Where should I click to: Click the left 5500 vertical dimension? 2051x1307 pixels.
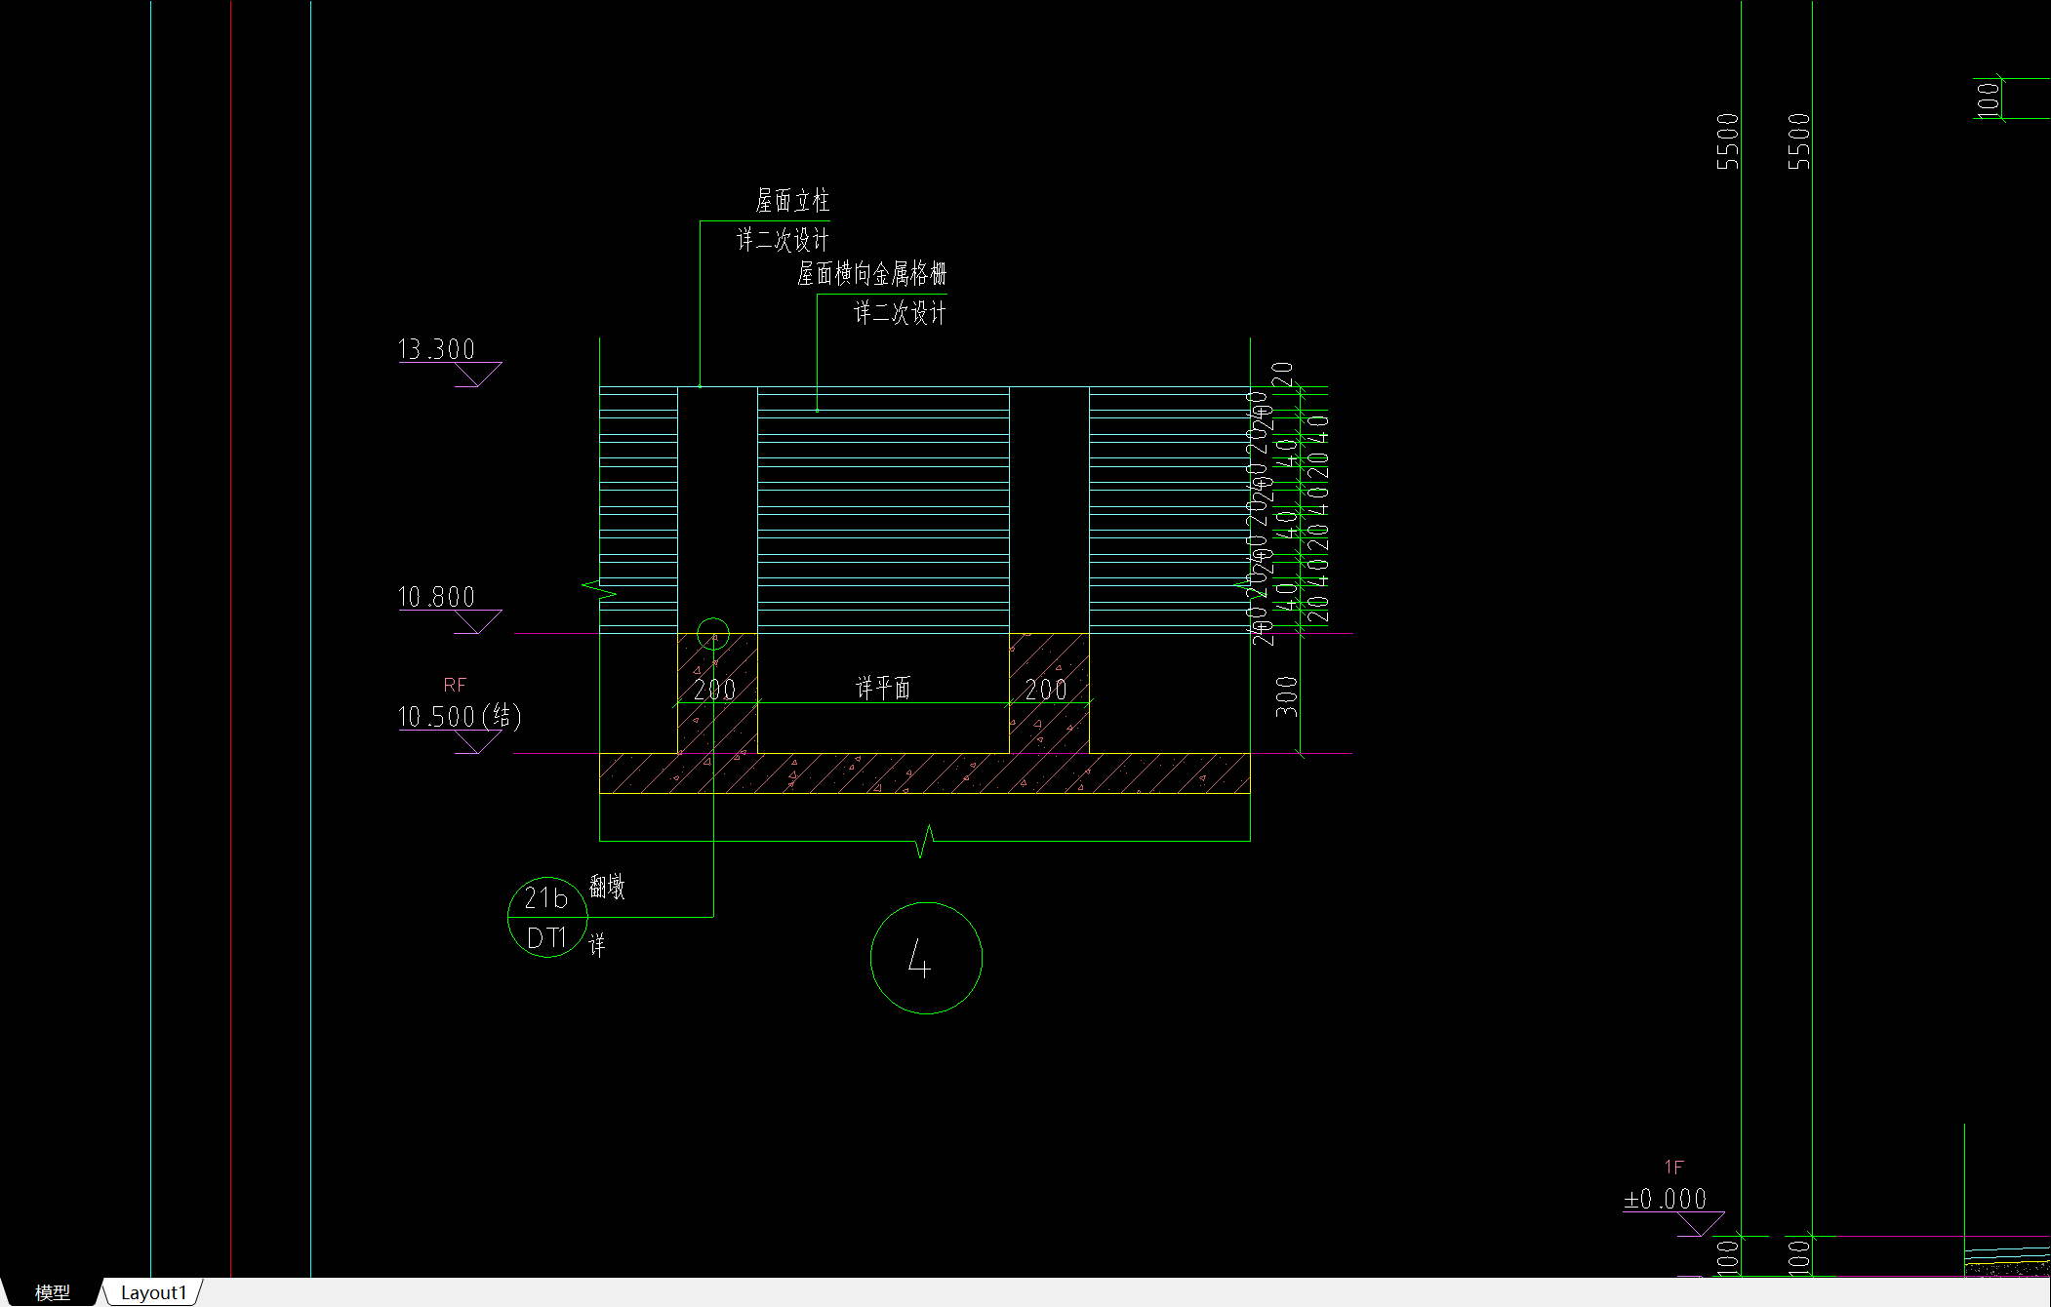coord(1728,141)
